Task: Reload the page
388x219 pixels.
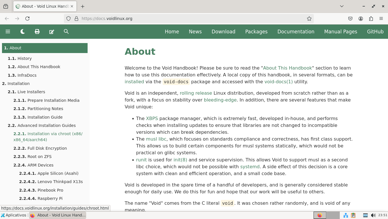Action: pyautogui.click(x=27, y=19)
